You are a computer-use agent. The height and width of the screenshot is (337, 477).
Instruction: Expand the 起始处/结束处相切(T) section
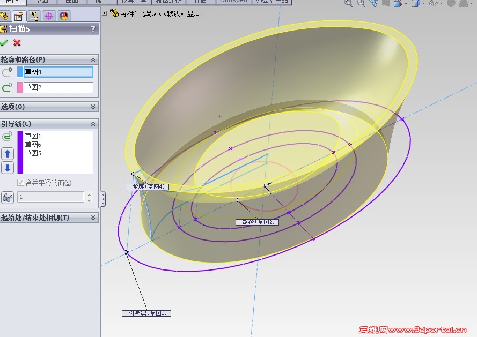[93, 218]
